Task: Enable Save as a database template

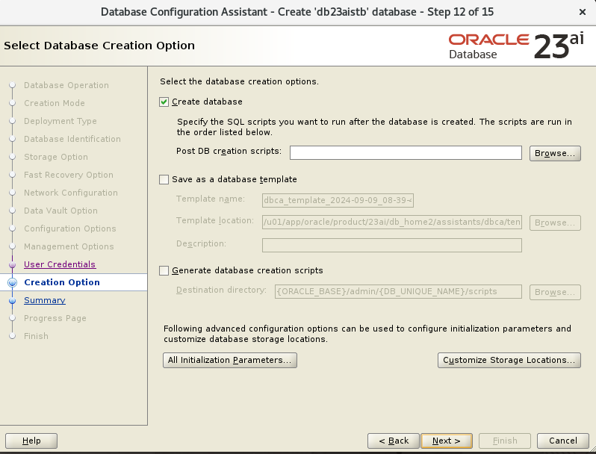Action: click(164, 179)
